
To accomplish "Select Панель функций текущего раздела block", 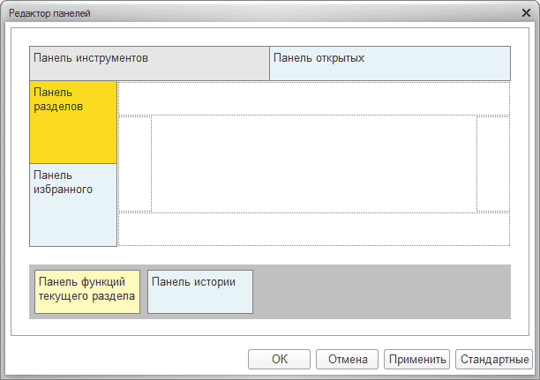I will click(x=87, y=292).
